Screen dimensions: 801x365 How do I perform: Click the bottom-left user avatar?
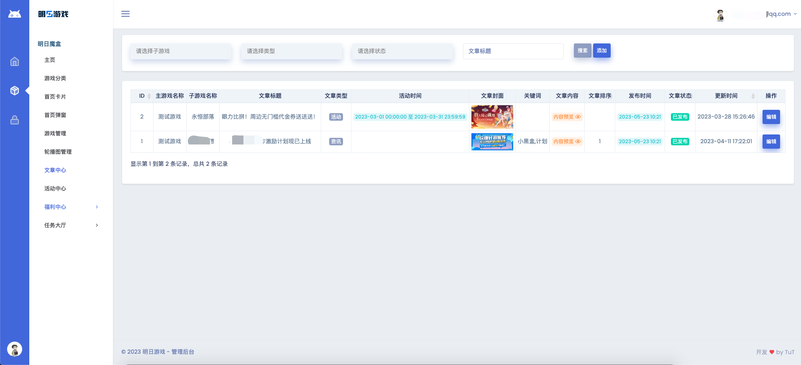(x=15, y=349)
